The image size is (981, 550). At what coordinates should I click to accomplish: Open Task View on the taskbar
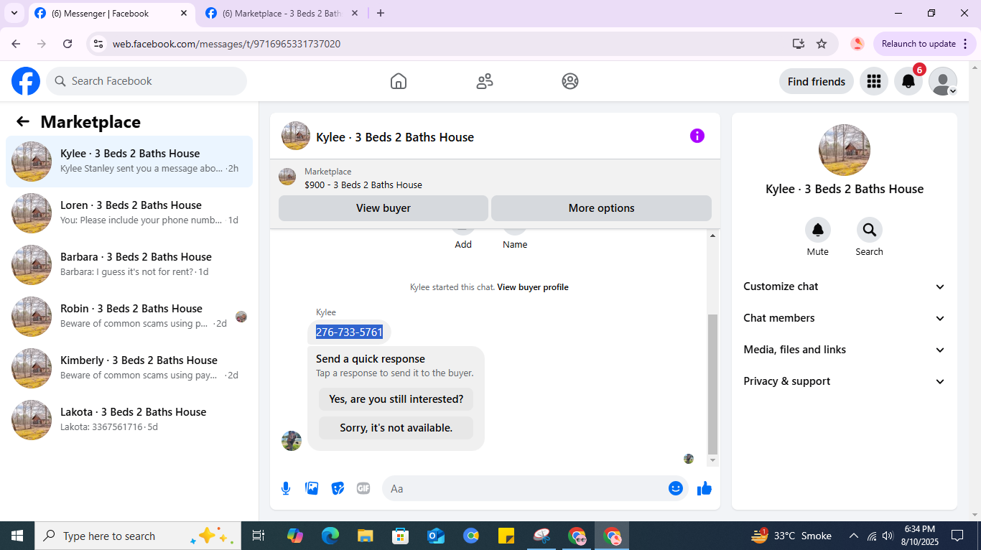click(x=259, y=536)
